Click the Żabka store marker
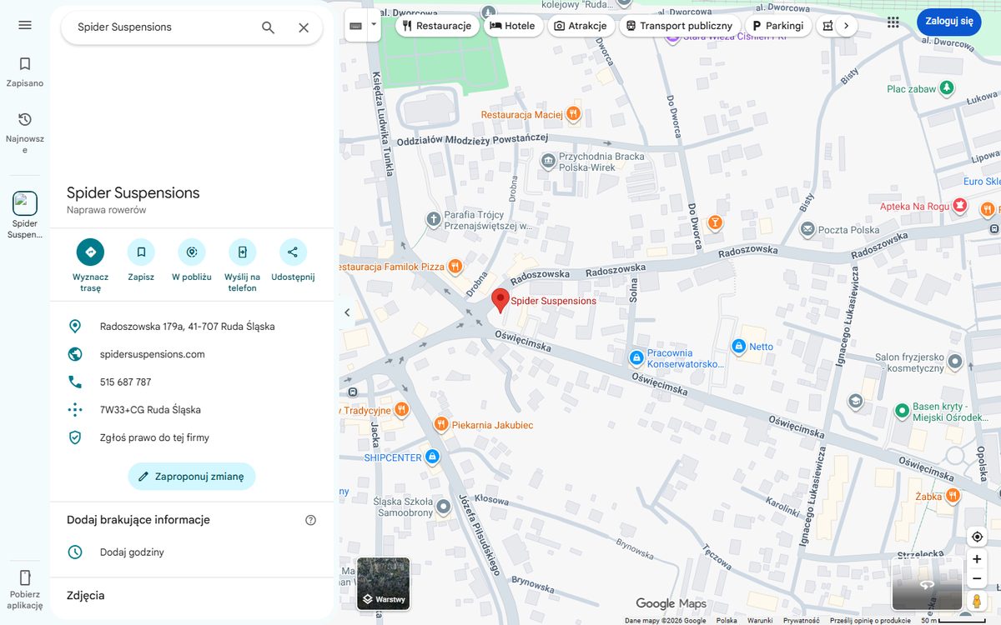Viewport: 1001px width, 625px height. [x=953, y=495]
